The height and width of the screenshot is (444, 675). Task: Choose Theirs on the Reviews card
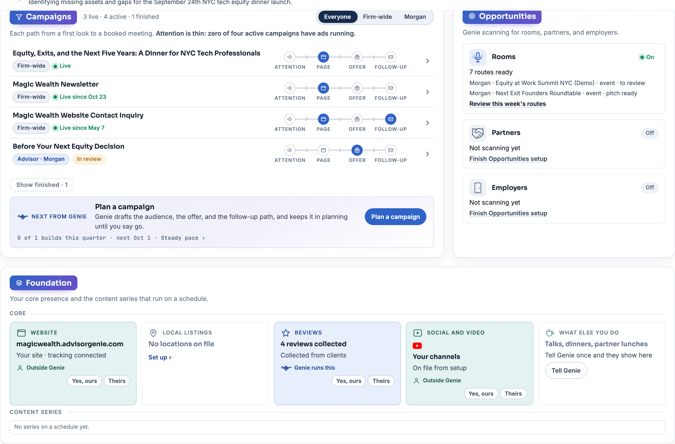pyautogui.click(x=381, y=381)
